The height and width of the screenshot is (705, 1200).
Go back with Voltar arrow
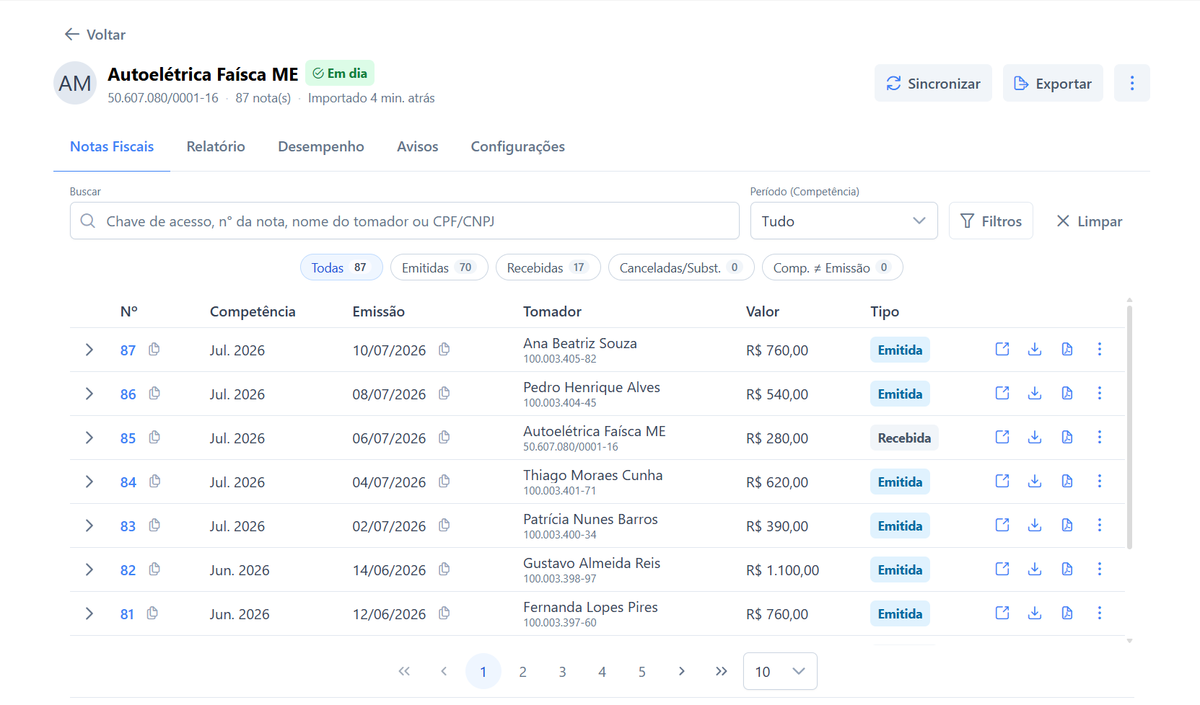[x=95, y=35]
